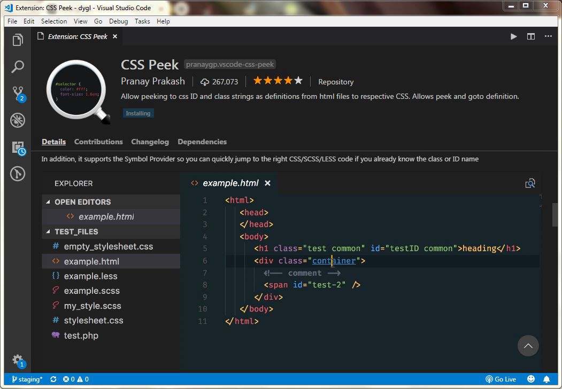This screenshot has width=562, height=389.
Task: Open the Debug menu in the menu bar
Action: pos(118,21)
